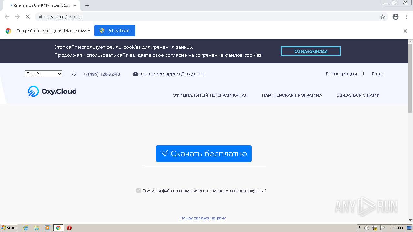This screenshot has height=232, width=413.
Task: Click the headset support phone icon
Action: 74,74
